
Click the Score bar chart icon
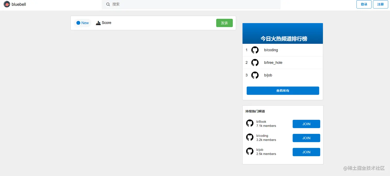point(98,23)
